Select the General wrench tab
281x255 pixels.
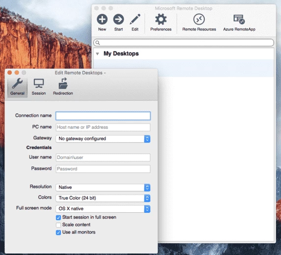(x=17, y=87)
